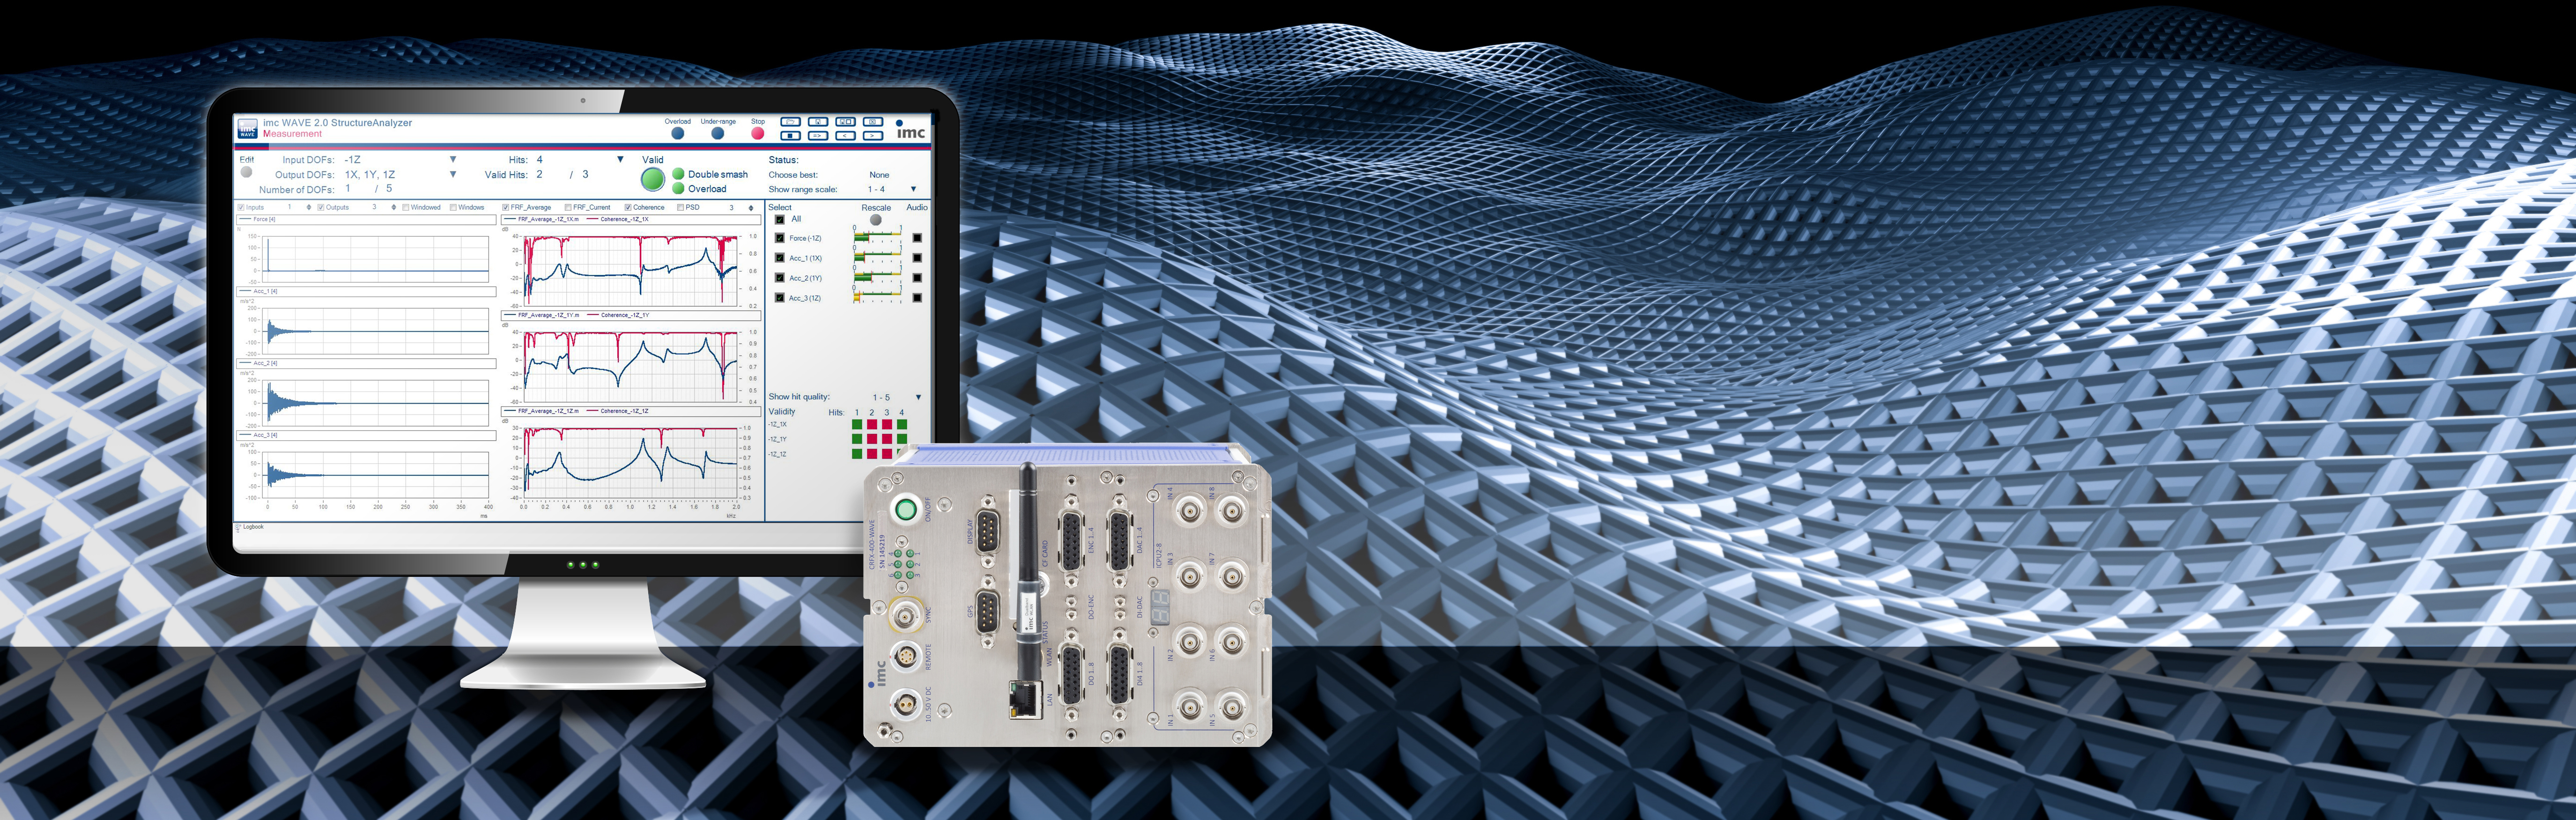
Task: Click the Logbook icon at bottom left
Action: coord(238,527)
